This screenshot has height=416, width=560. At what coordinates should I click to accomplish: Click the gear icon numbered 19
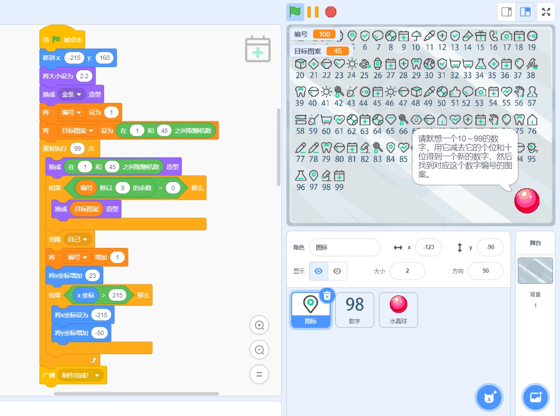pyautogui.click(x=532, y=36)
